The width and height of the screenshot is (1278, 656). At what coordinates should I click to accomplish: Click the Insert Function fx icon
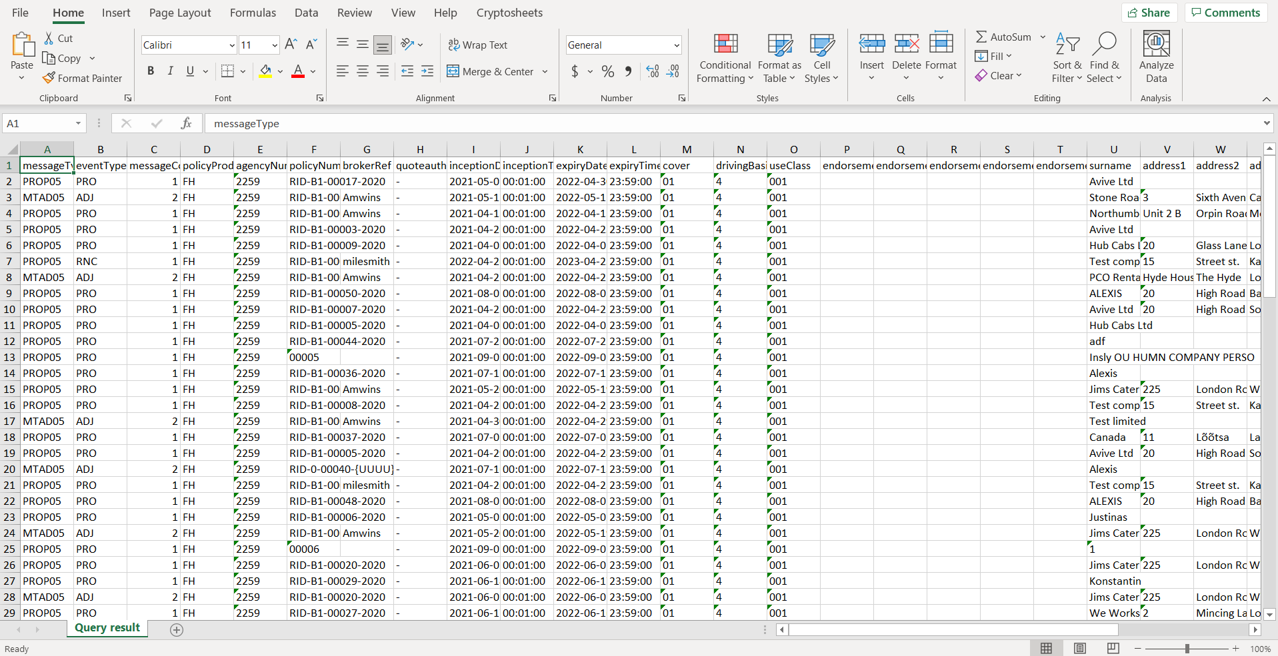pyautogui.click(x=186, y=123)
